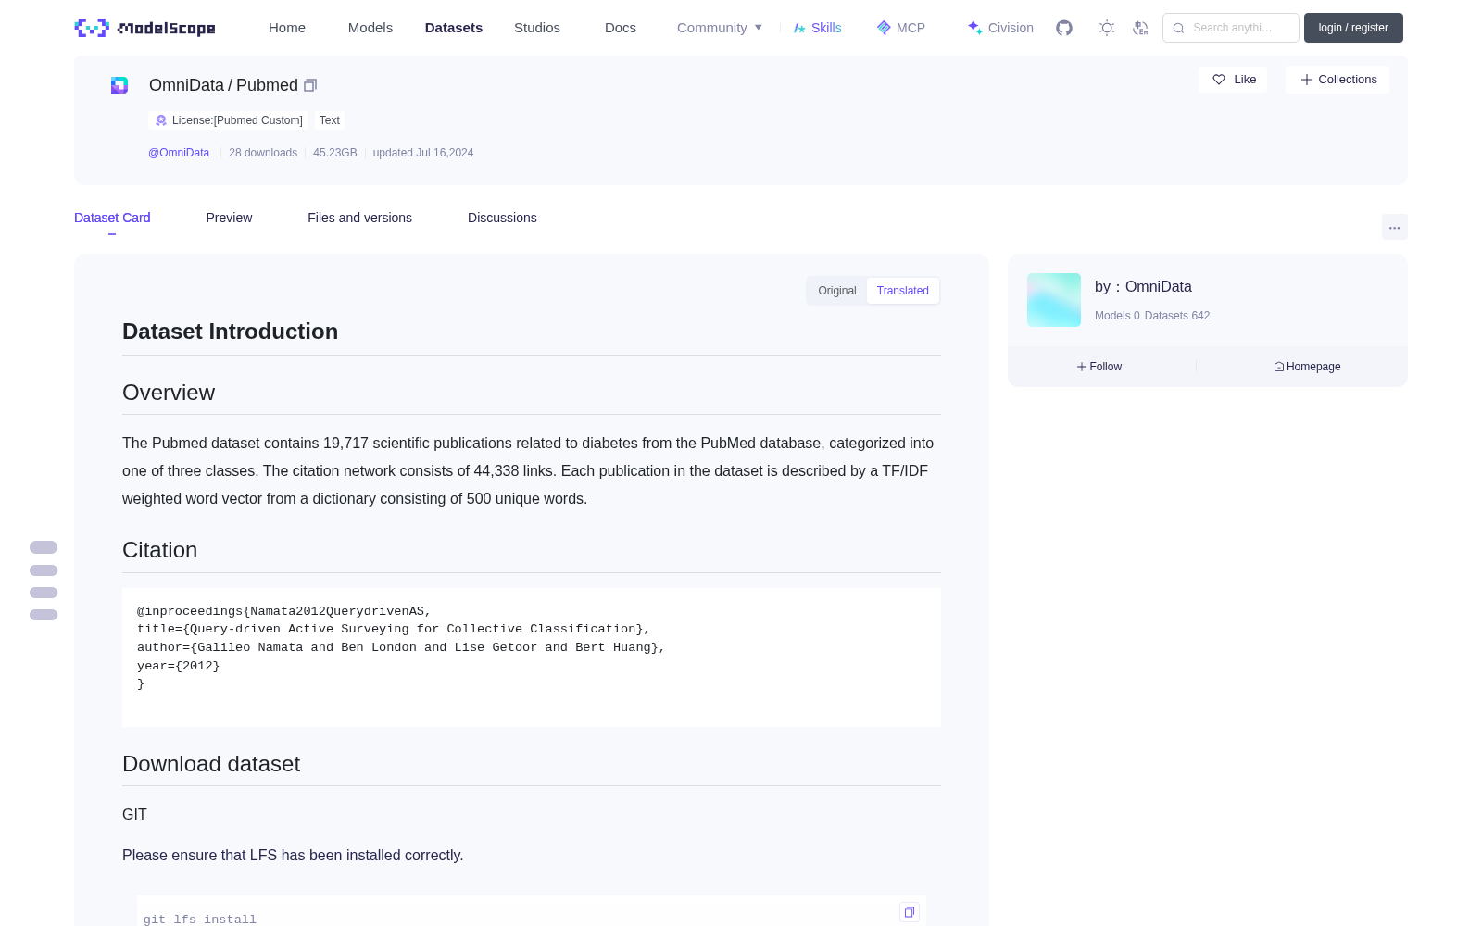Viewport: 1482px width, 926px height.
Task: Visit the OmniData Homepage
Action: [1307, 367]
